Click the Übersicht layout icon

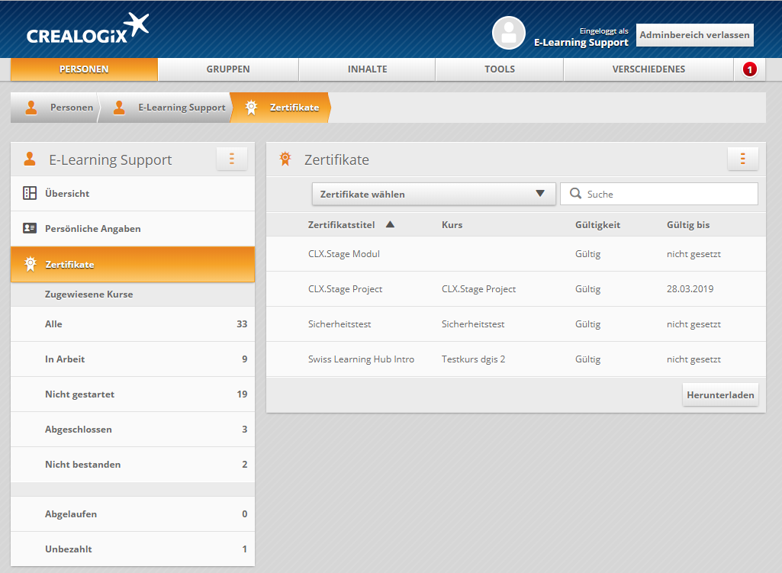tap(30, 193)
